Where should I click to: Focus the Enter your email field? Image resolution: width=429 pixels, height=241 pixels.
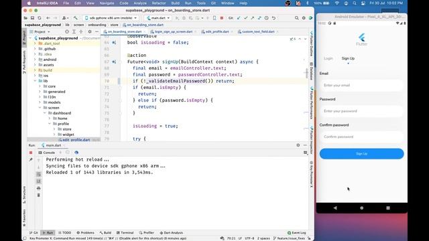click(x=361, y=85)
